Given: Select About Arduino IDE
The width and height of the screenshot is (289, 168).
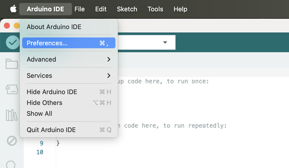Looking at the screenshot, I should 69,27.
